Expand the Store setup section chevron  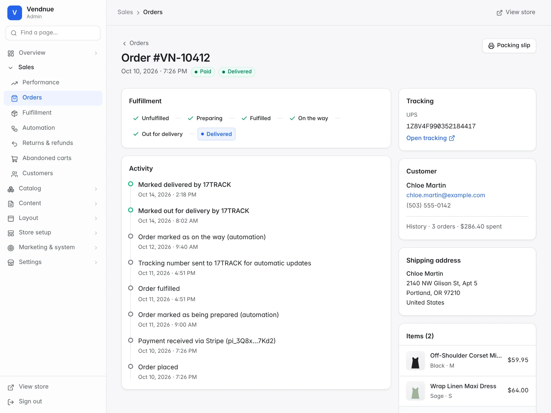[96, 233]
